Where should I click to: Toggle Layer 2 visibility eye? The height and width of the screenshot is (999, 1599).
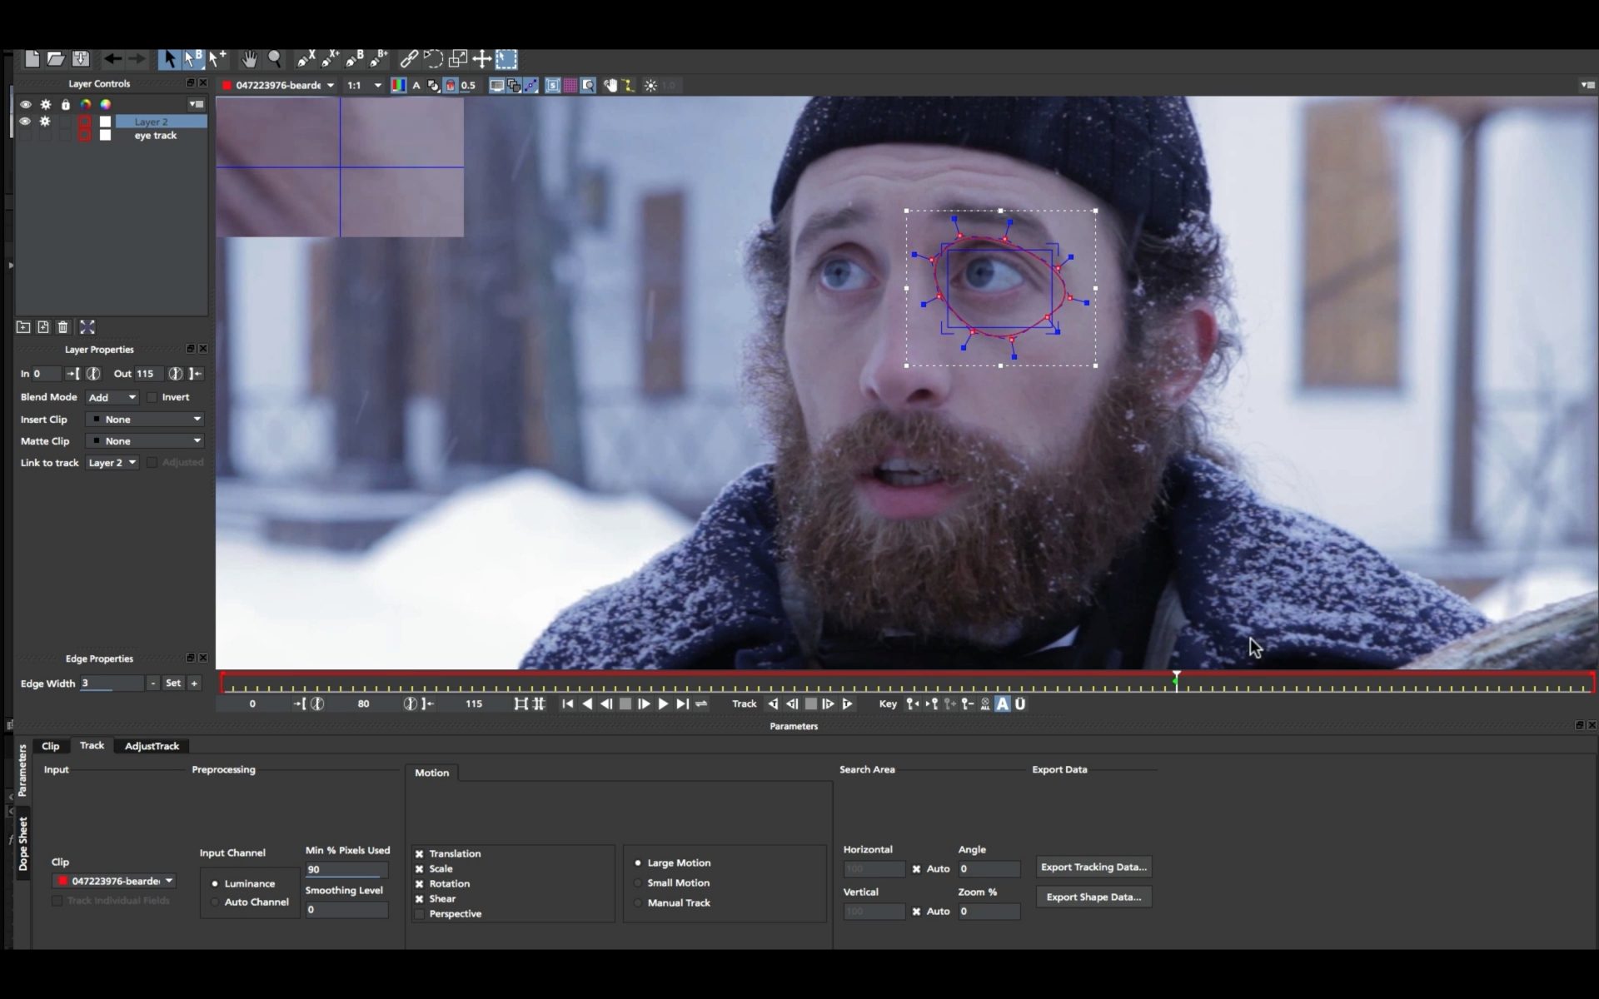point(25,122)
